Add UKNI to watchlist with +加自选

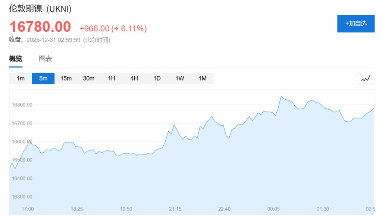pyautogui.click(x=356, y=24)
